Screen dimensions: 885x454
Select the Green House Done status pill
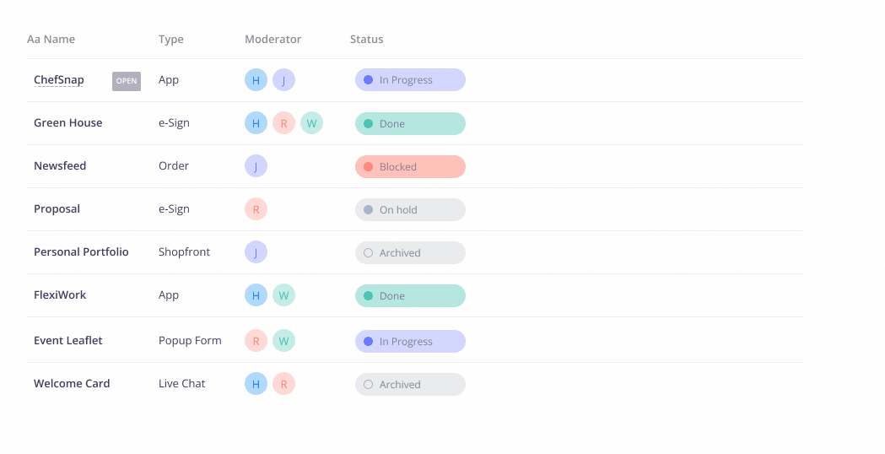point(410,124)
